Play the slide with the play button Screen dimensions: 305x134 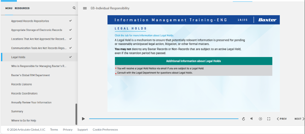pyautogui.click(x=83, y=119)
